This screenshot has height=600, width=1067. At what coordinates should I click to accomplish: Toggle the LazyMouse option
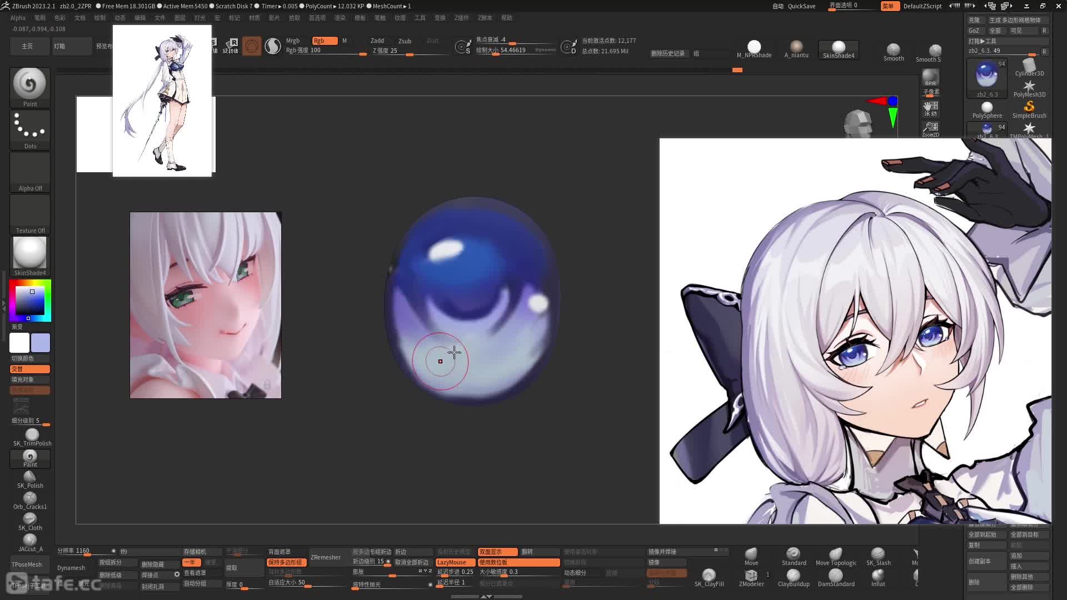tap(455, 562)
